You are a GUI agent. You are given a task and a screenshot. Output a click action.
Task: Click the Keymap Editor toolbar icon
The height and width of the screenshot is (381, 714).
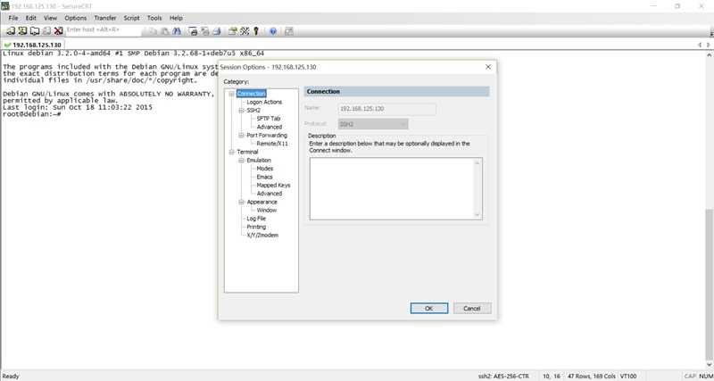pyautogui.click(x=245, y=31)
